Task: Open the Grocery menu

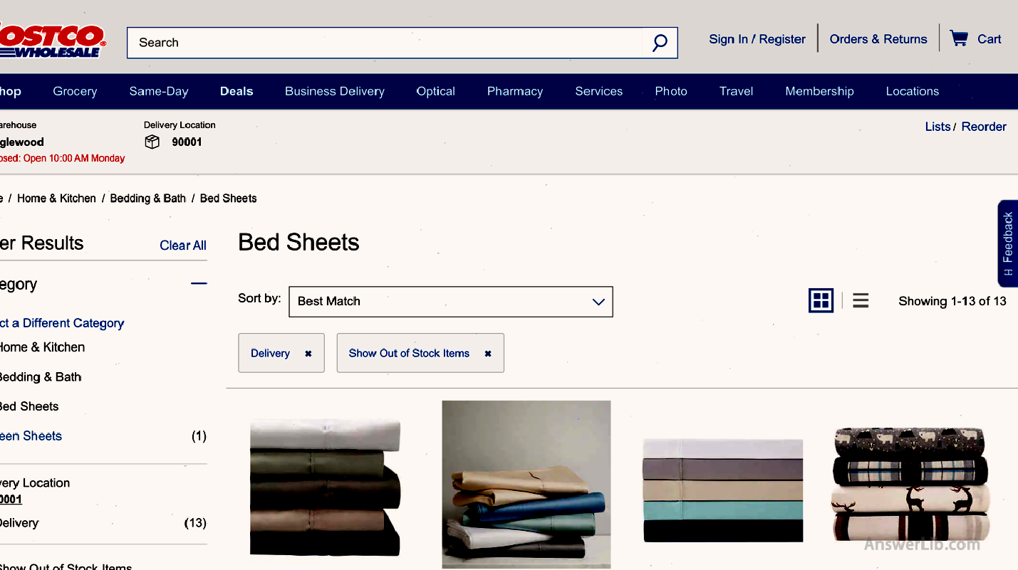Action: pos(75,91)
